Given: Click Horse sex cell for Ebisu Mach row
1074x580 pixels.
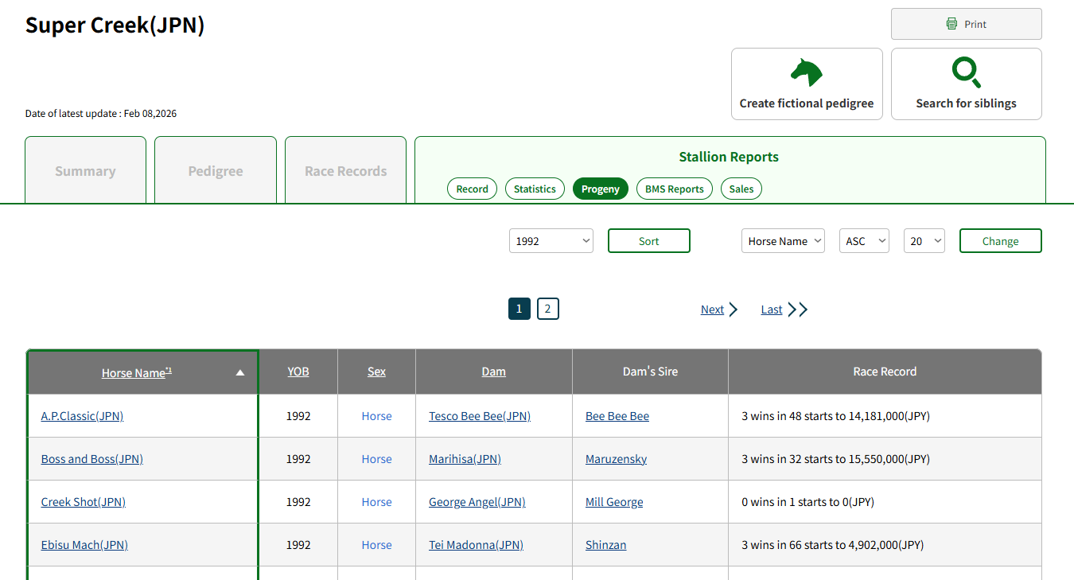Looking at the screenshot, I should pyautogui.click(x=376, y=545).
